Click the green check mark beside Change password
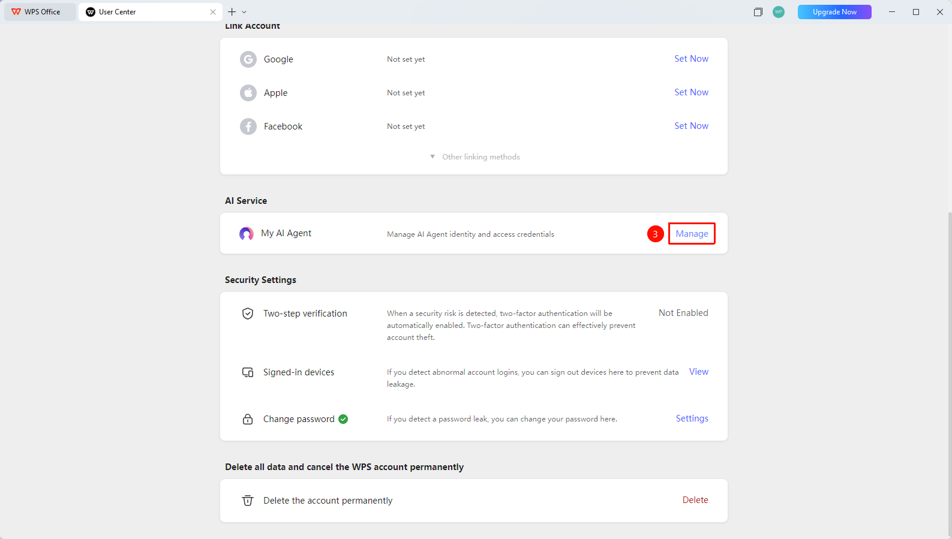This screenshot has width=952, height=539. click(x=343, y=419)
